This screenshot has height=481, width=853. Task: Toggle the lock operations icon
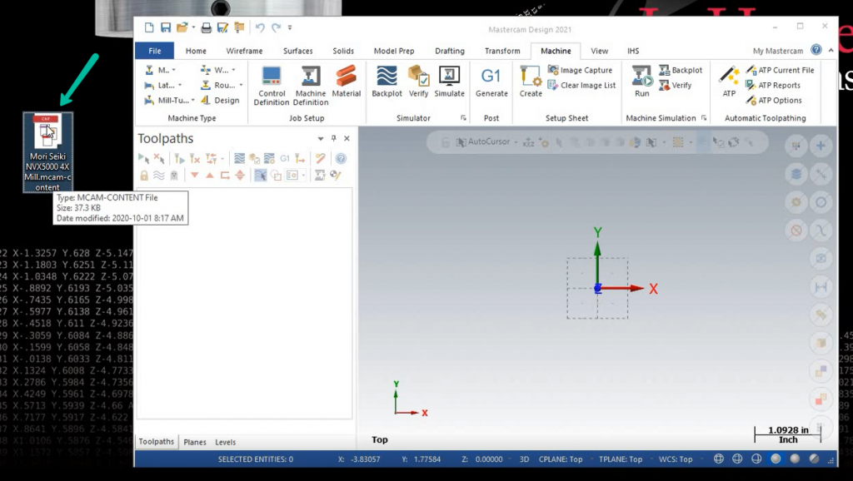pos(144,175)
